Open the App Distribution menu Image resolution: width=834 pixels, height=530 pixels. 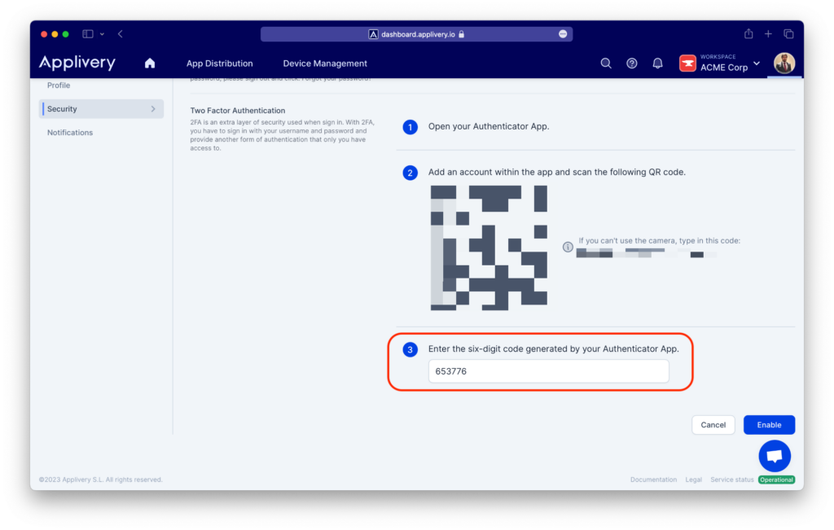[220, 64]
